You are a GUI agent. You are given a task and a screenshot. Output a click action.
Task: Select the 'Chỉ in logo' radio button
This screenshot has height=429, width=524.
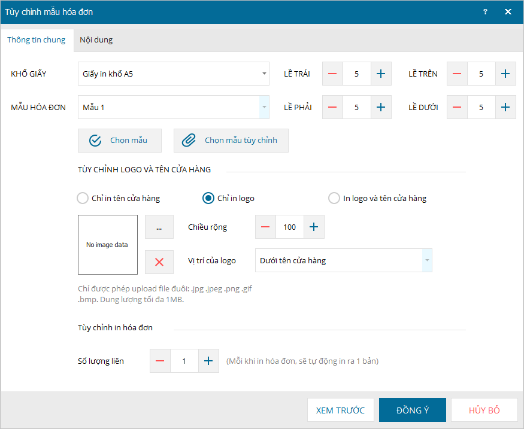[208, 198]
